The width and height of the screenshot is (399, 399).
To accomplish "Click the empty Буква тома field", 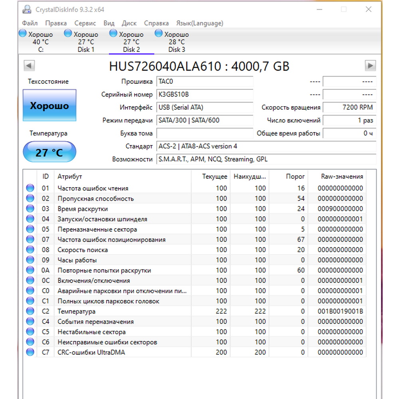I will point(205,133).
